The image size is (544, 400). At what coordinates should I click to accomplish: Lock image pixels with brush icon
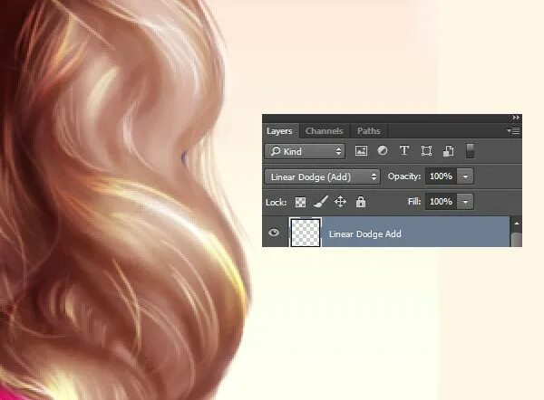(321, 202)
